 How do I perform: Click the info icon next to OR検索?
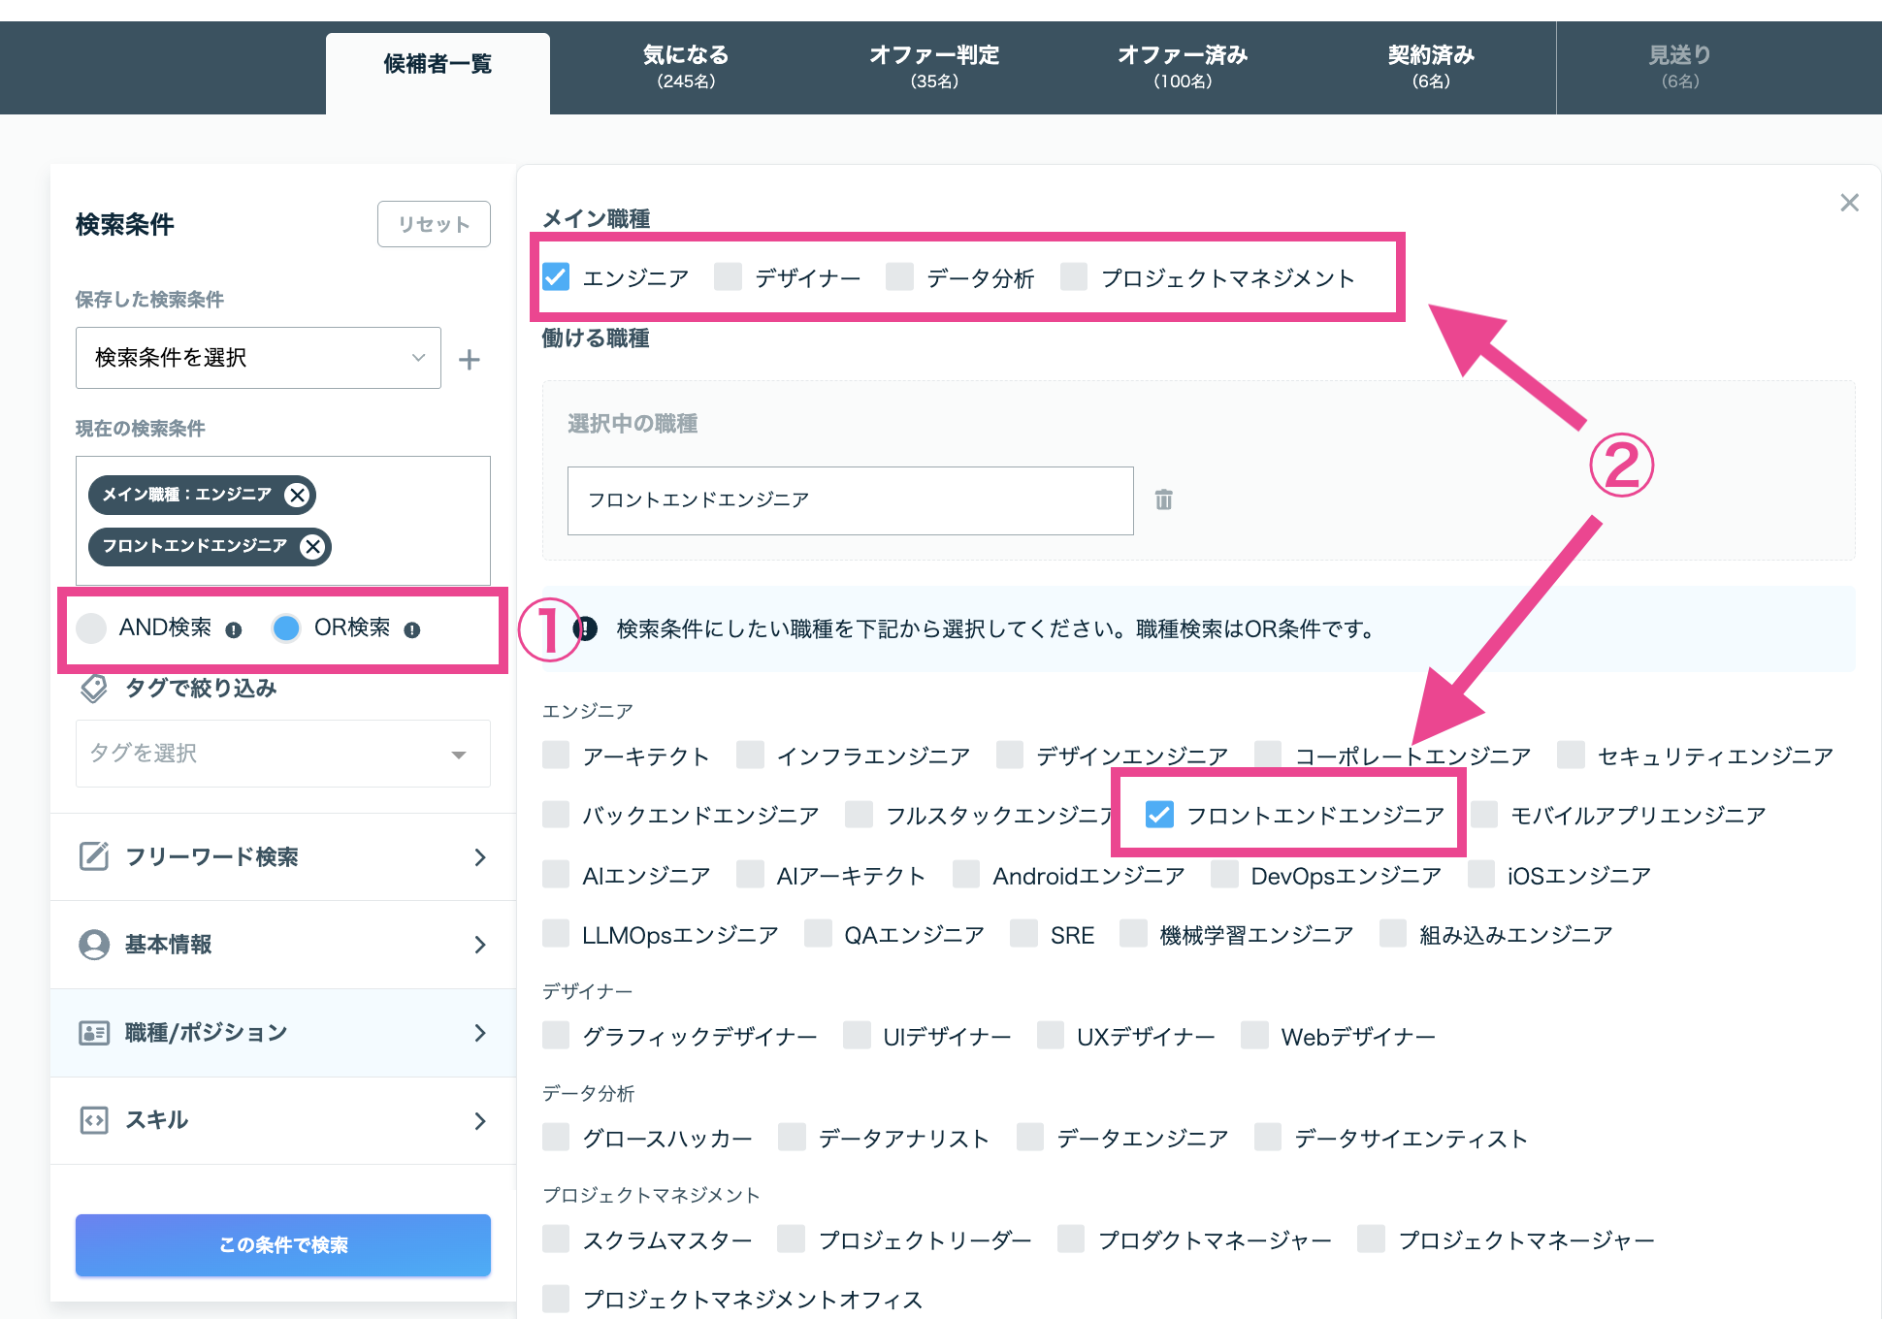[412, 630]
